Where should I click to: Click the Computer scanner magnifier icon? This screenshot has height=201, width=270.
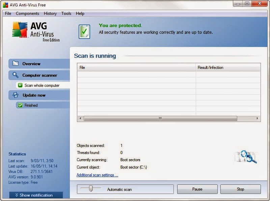click(x=15, y=75)
